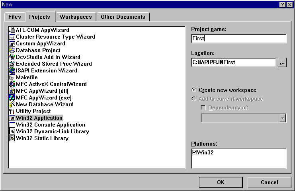Click the title bar help question button
The image size is (295, 191).
283,4
